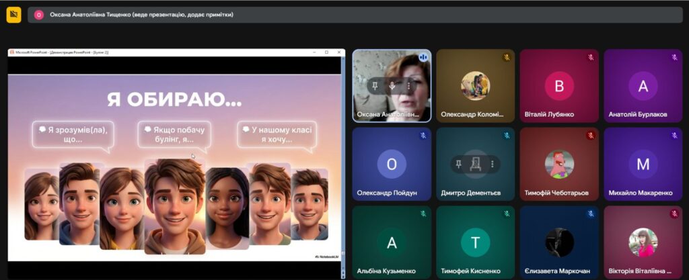Click muted mic icon on Михайло Макаренко's tile
Viewport: 689px width, 280px height.
click(x=674, y=136)
